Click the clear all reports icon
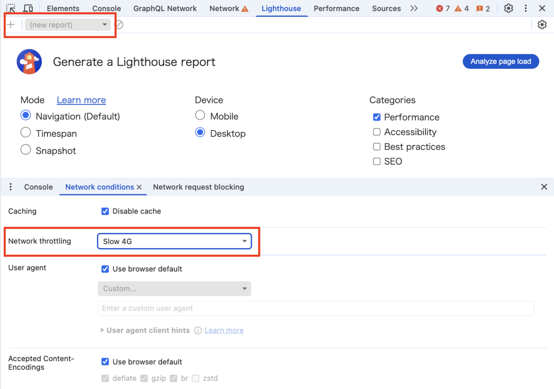Image resolution: width=554 pixels, height=389 pixels. [x=119, y=24]
